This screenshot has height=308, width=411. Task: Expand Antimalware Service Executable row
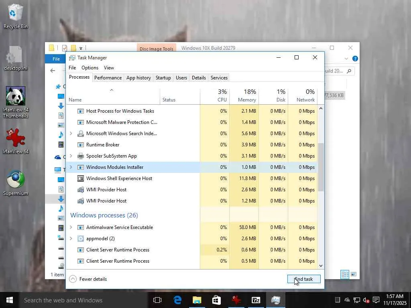71,227
